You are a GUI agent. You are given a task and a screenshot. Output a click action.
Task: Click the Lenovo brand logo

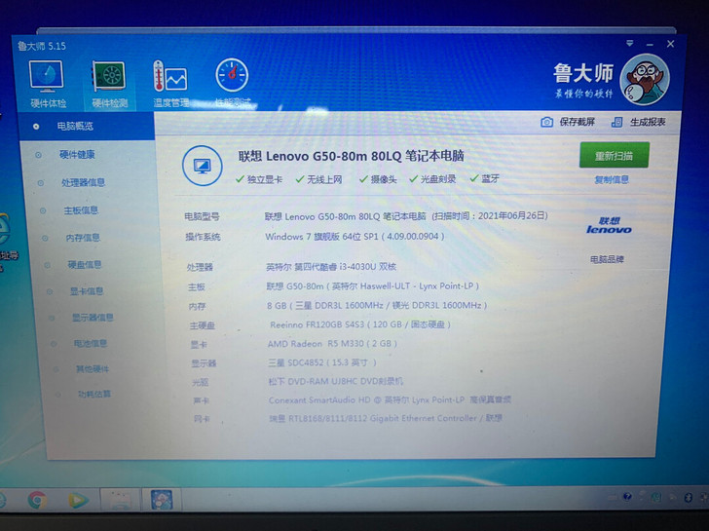click(609, 225)
